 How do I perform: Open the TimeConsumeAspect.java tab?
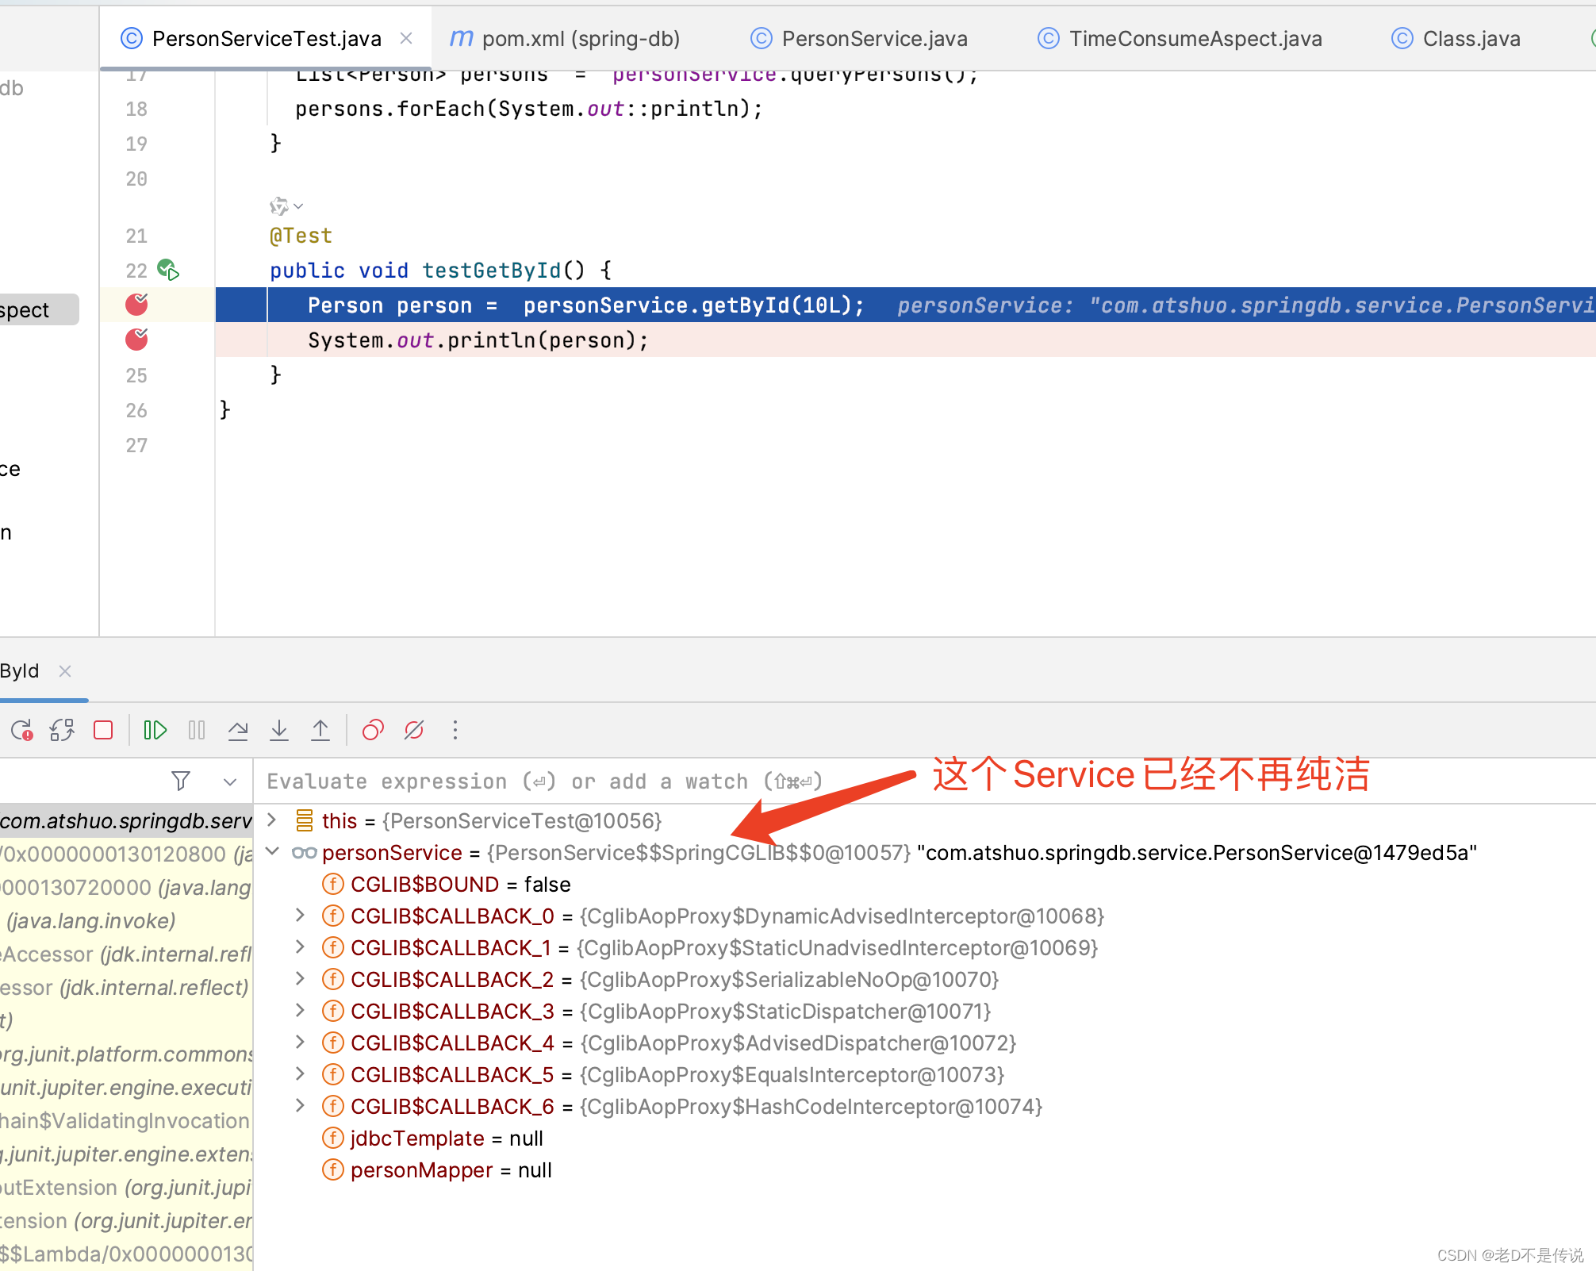(1180, 38)
